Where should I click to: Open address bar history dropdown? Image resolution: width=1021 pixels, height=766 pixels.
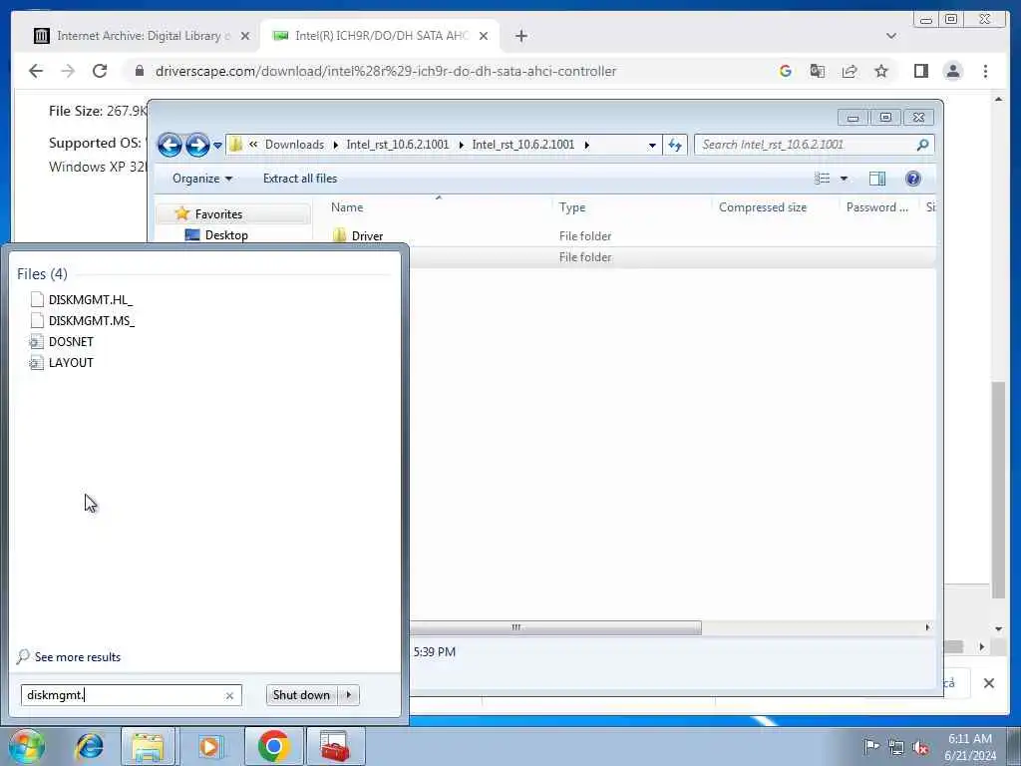click(652, 146)
